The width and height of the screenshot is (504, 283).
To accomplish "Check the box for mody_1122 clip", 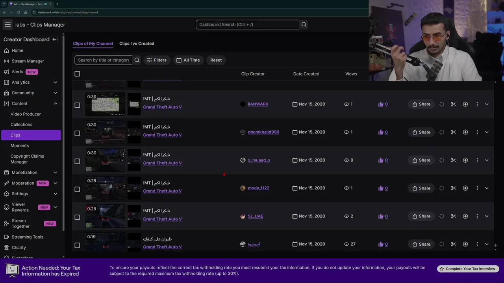I will (x=77, y=189).
